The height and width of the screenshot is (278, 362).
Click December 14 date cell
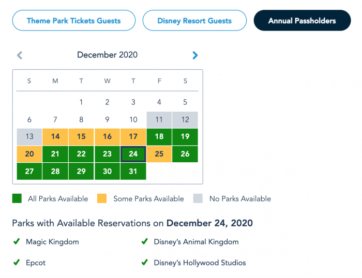tap(55, 137)
